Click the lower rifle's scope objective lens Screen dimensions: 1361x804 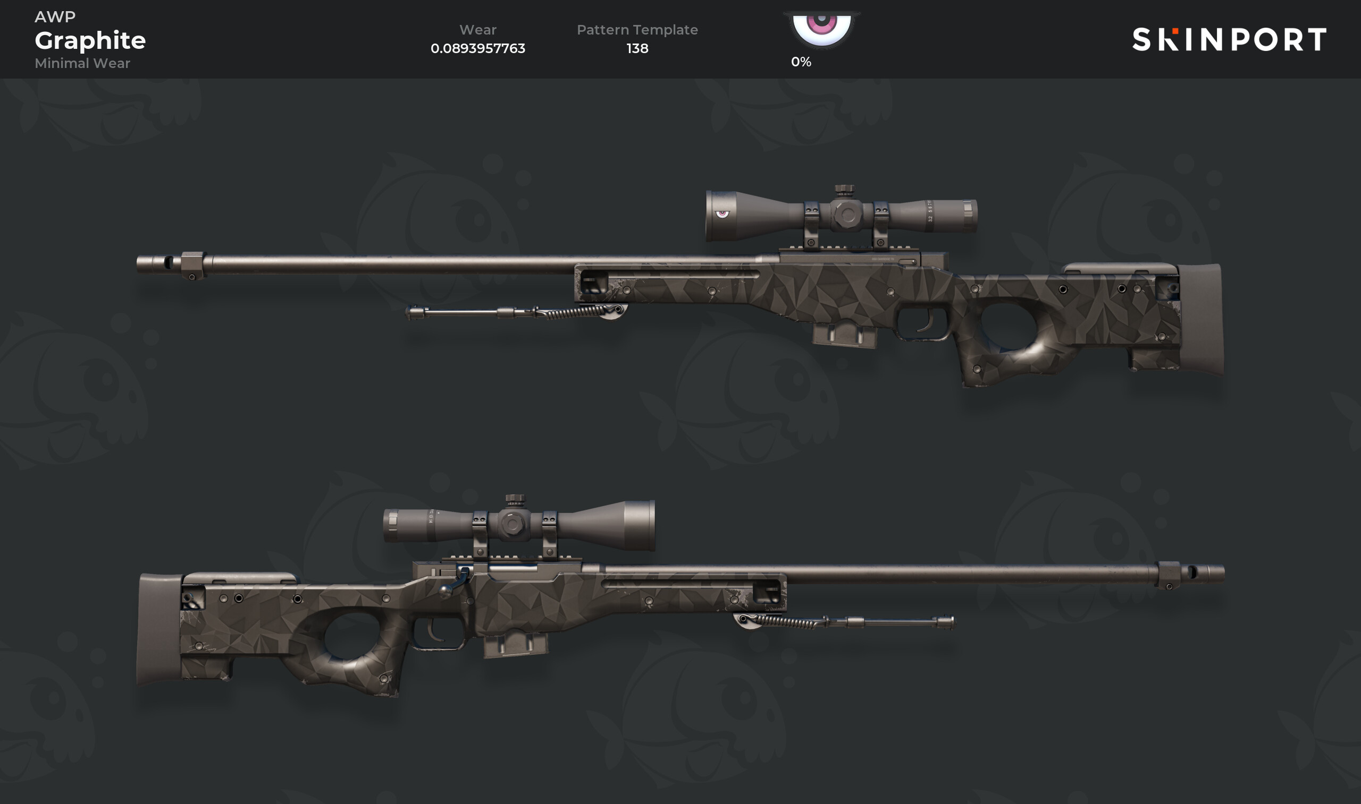point(640,526)
